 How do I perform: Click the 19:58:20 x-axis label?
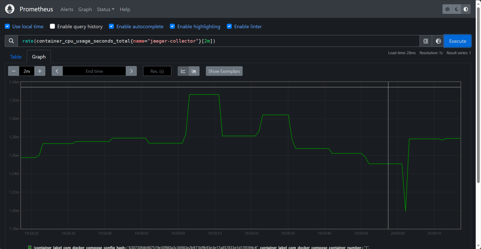[31, 233]
